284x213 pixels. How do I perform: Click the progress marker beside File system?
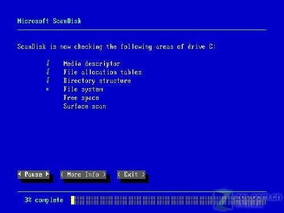tap(47, 89)
